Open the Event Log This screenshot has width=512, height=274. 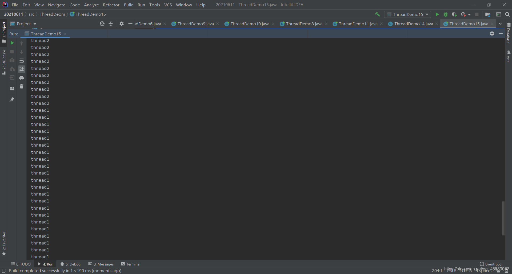click(491, 264)
